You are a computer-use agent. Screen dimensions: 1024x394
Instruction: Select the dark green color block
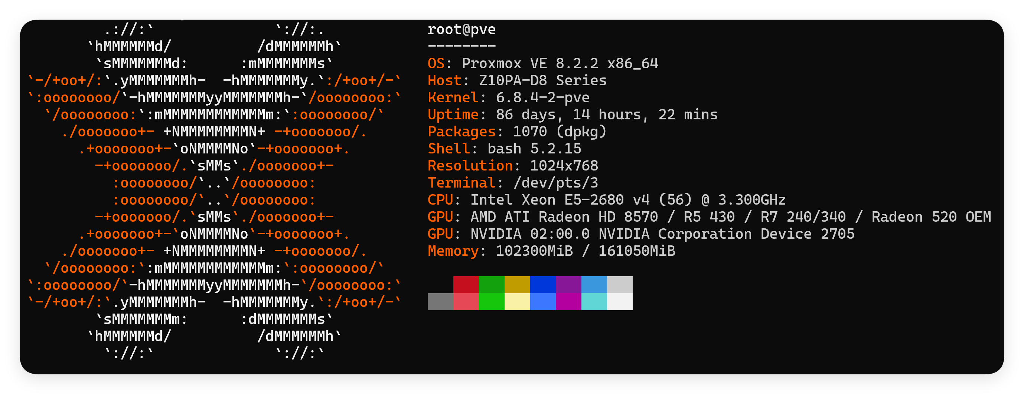tap(491, 285)
